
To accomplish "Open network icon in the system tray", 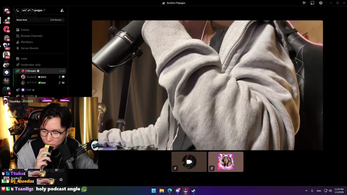I will pos(326,191).
